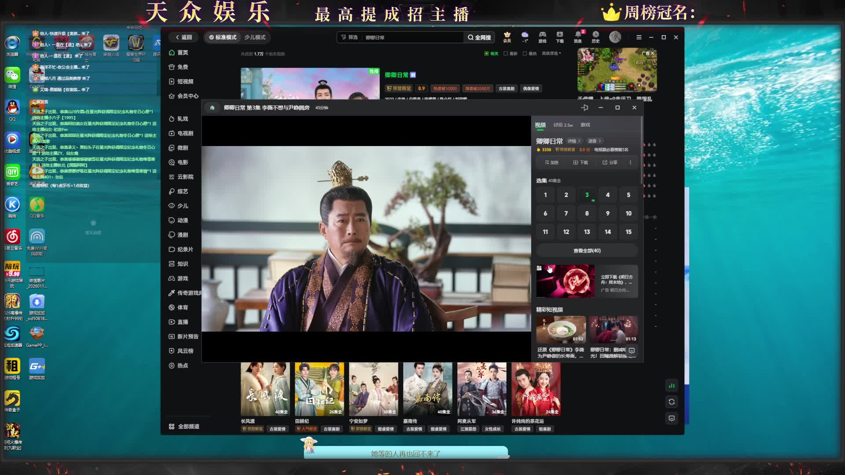Pin the player window with the pin icon
This screenshot has height=475, width=845.
pos(584,108)
